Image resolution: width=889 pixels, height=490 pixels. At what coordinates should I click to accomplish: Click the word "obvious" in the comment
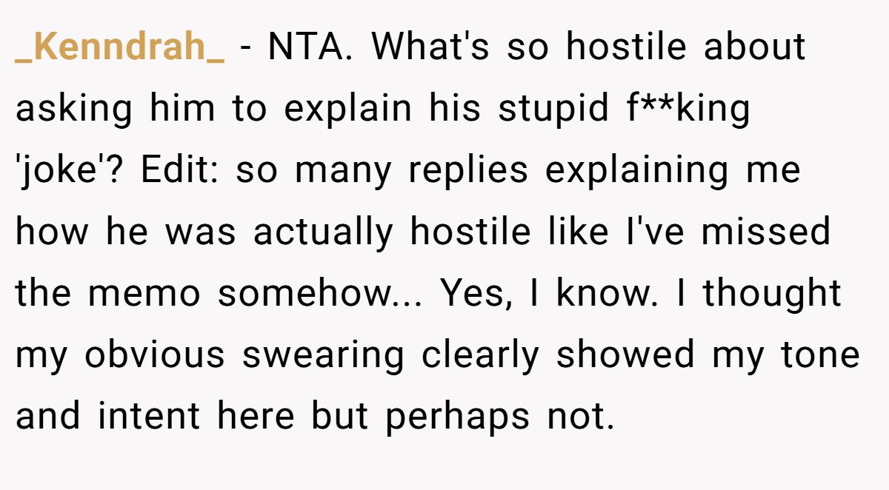coord(154,355)
